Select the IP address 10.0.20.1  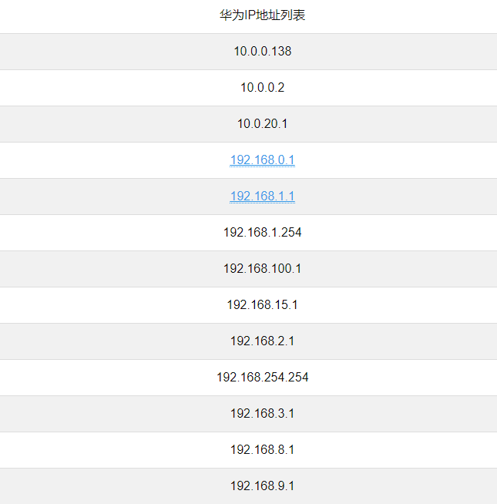[262, 124]
